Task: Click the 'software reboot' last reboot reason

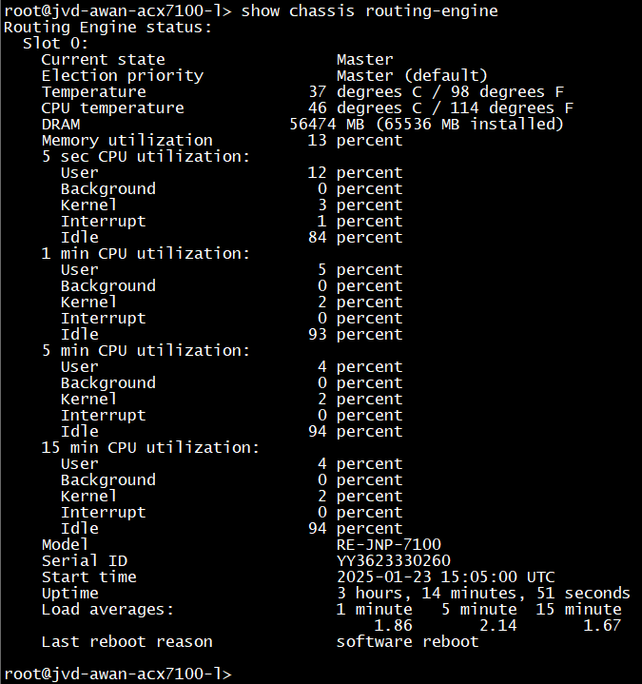Action: pos(407,641)
